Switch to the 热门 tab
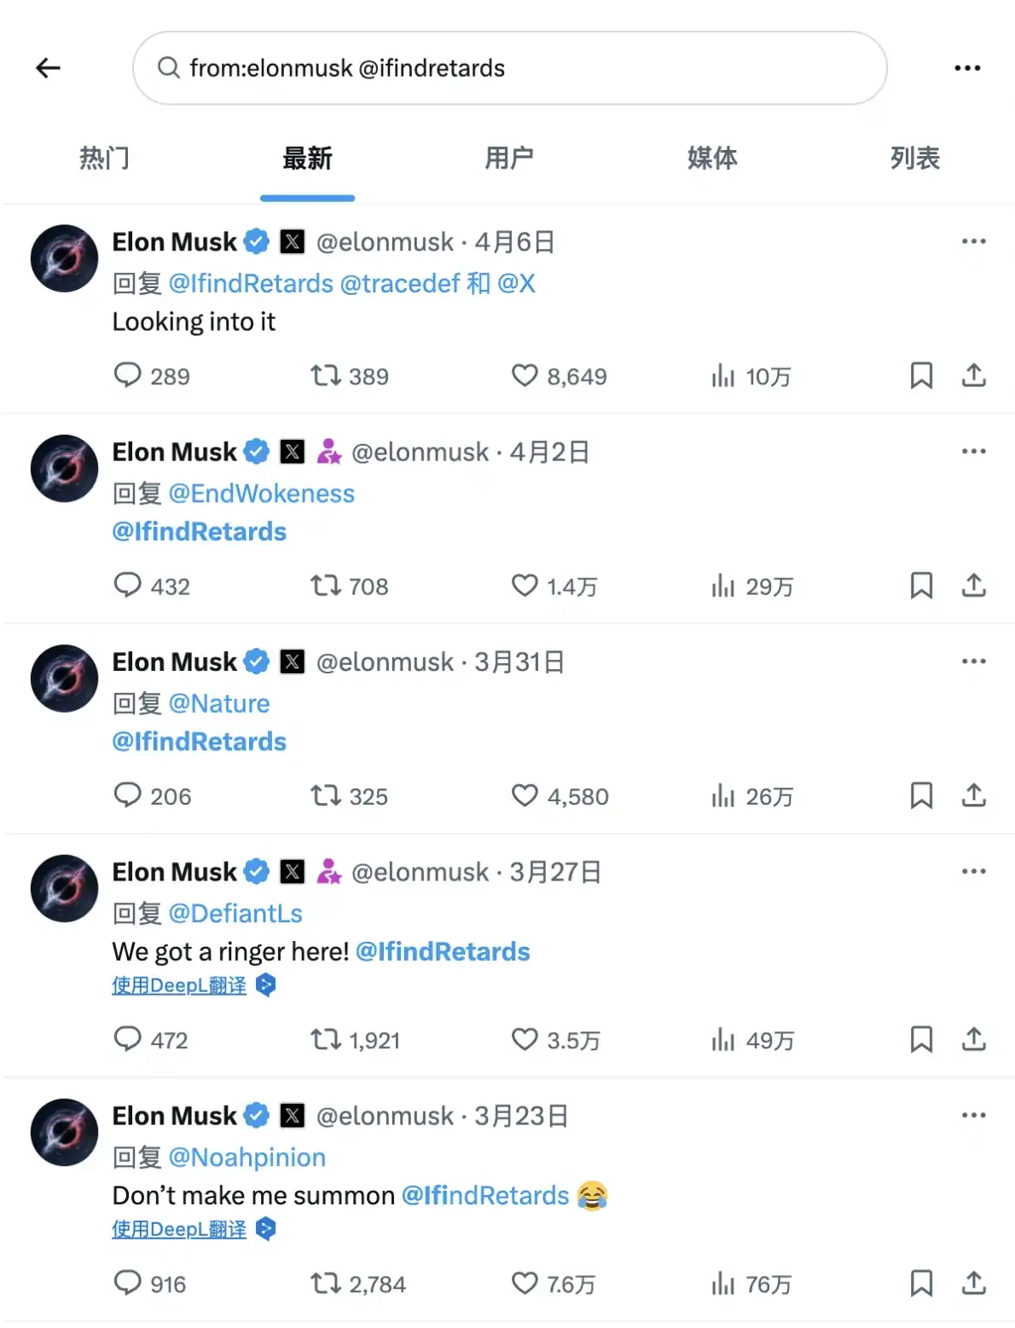1015x1328 pixels. click(104, 159)
